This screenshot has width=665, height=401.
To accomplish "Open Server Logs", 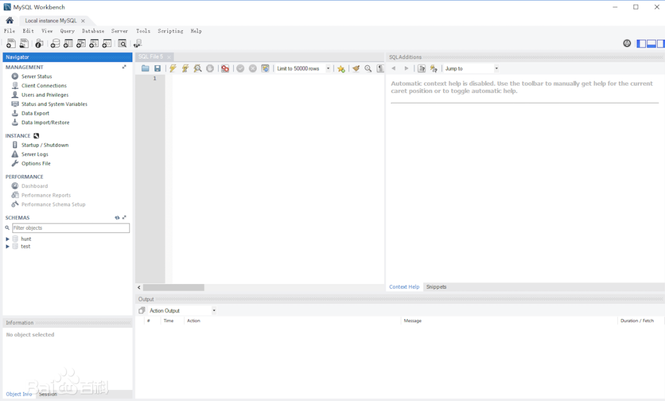I will (34, 155).
